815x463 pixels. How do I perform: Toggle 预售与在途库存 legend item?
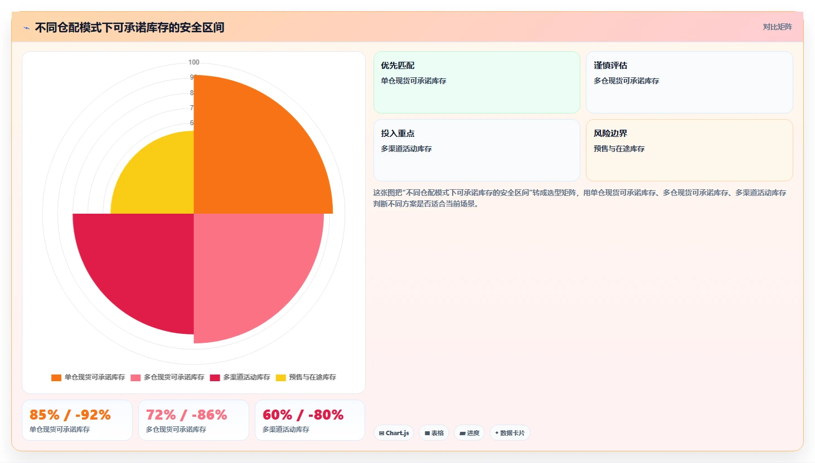[306, 377]
